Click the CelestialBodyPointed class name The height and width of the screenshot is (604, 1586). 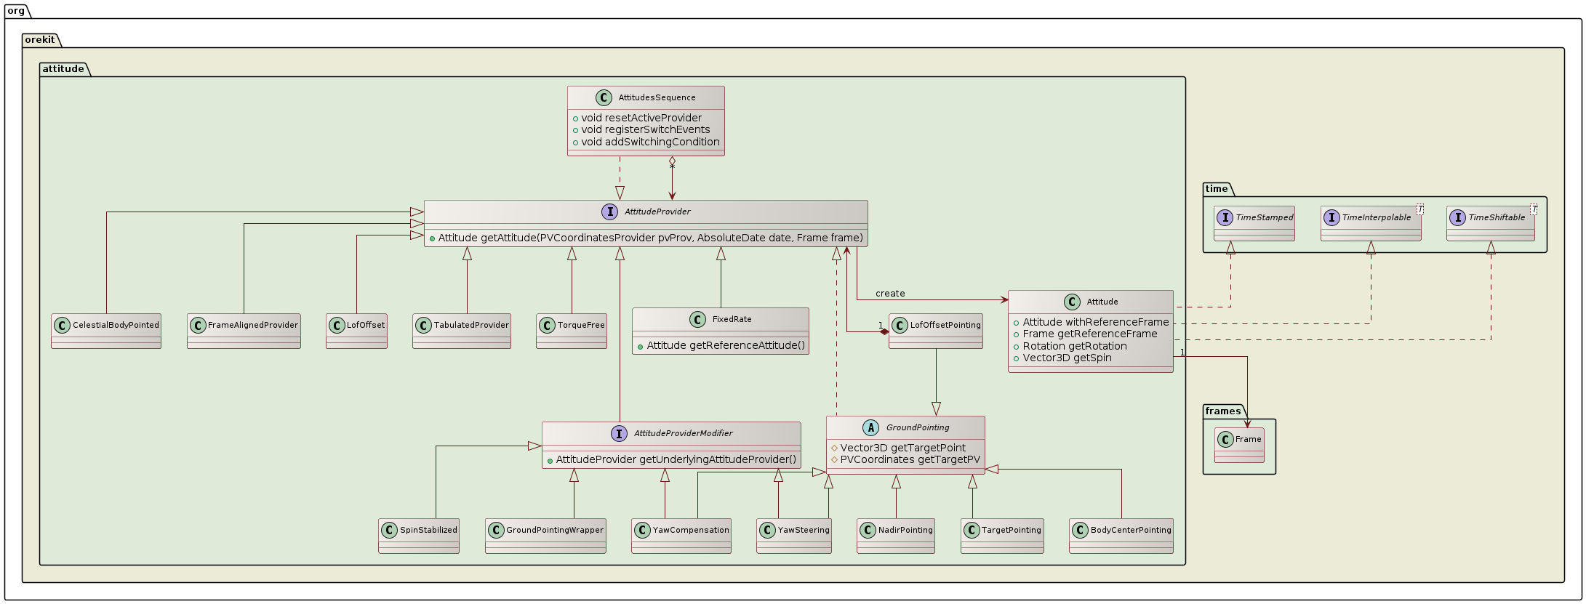pyautogui.click(x=116, y=325)
